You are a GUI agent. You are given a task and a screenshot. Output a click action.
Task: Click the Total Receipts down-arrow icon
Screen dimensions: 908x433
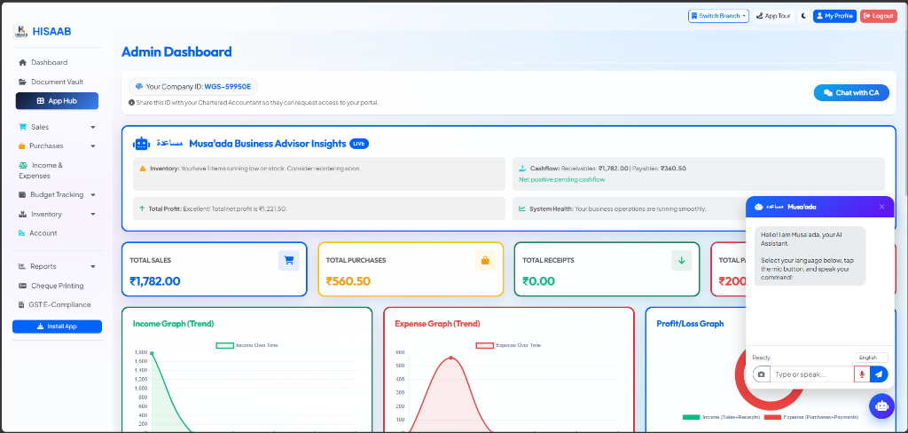[682, 260]
